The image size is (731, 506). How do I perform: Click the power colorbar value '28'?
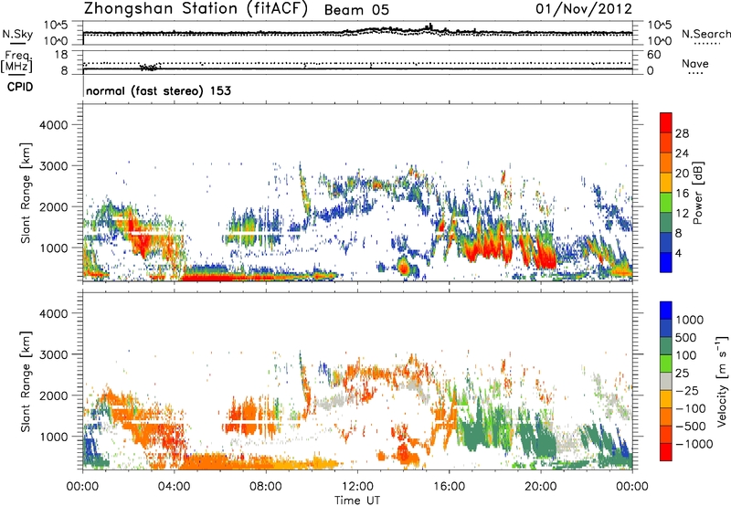[682, 133]
